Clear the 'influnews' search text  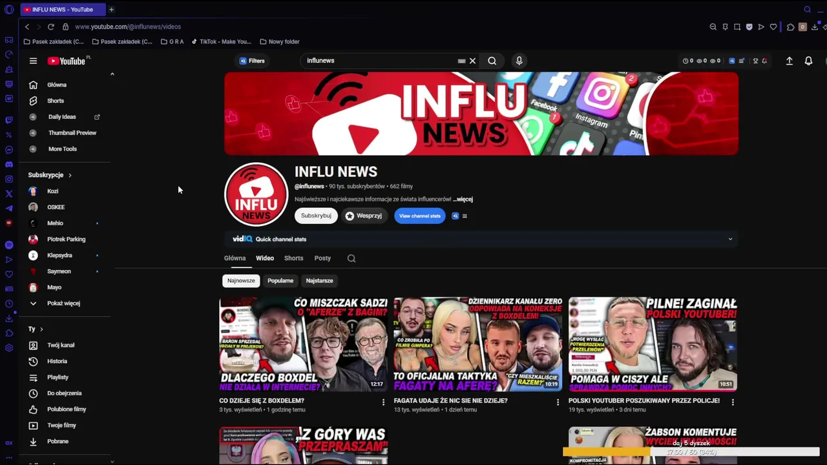(x=472, y=61)
